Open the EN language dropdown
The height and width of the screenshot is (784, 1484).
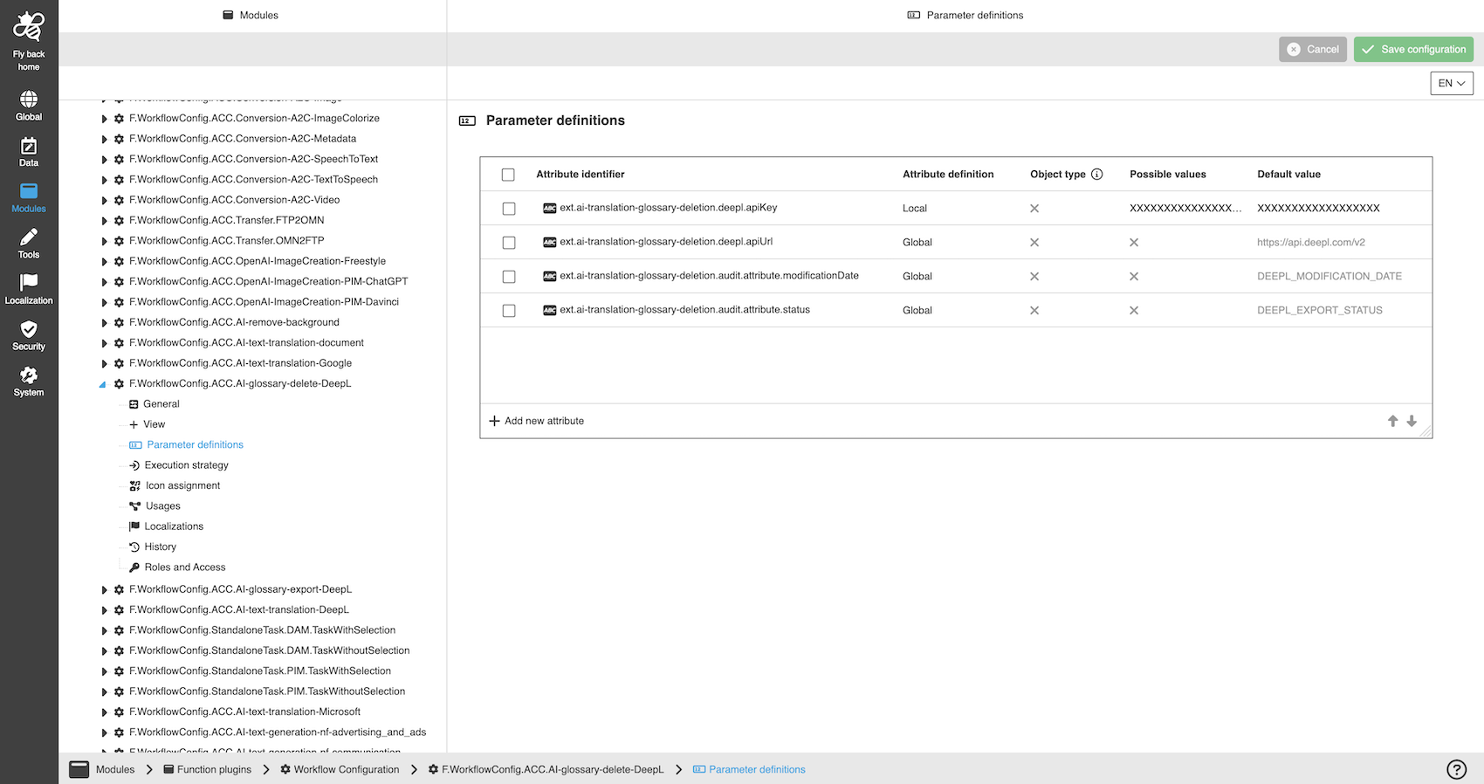pyautogui.click(x=1451, y=83)
